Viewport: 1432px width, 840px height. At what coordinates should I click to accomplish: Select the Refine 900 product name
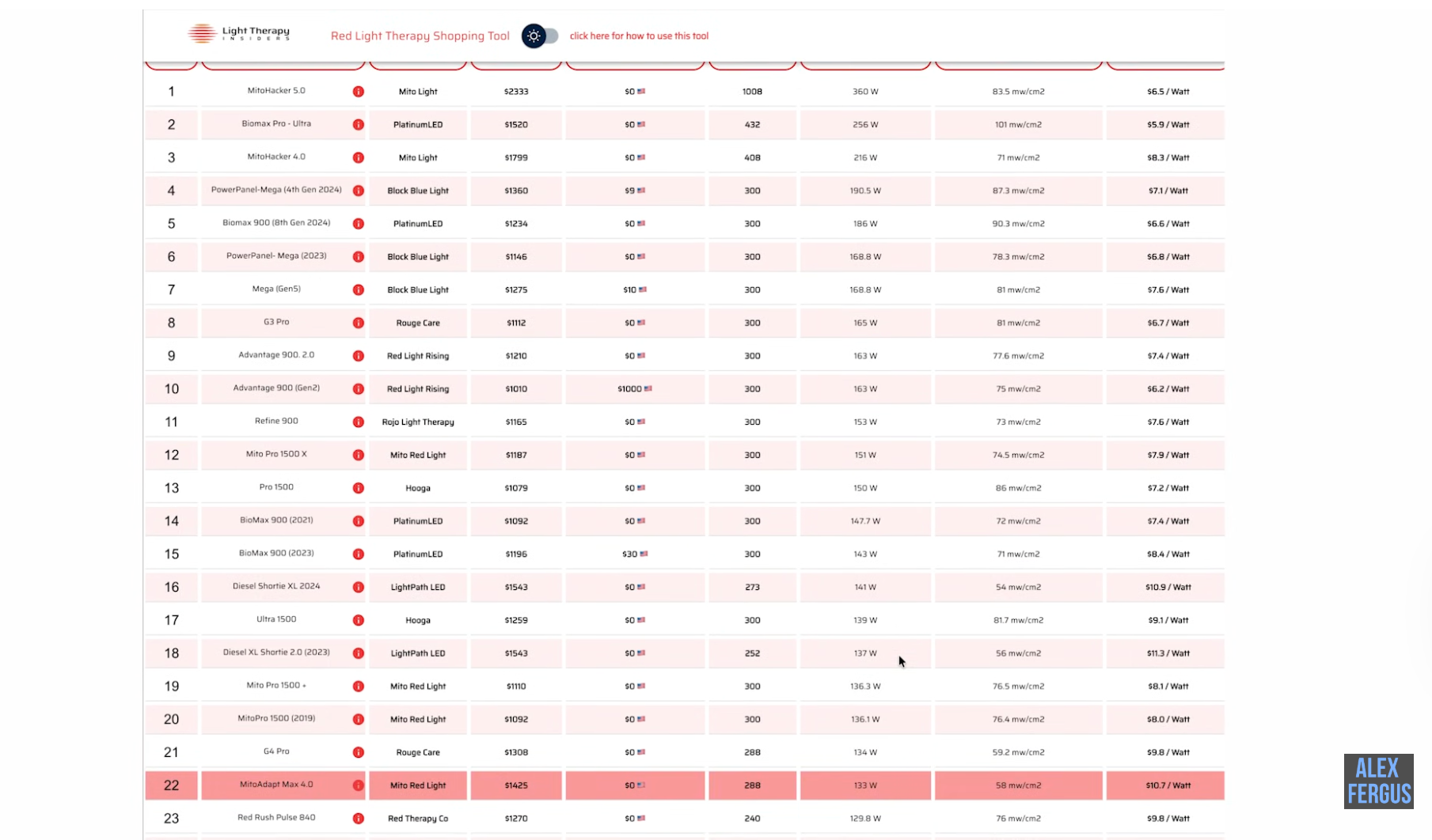276,421
